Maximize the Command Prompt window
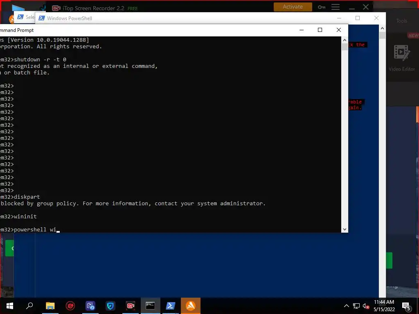The width and height of the screenshot is (419, 314). (x=320, y=30)
